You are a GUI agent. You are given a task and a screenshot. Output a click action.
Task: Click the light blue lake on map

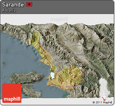(x=52, y=75)
